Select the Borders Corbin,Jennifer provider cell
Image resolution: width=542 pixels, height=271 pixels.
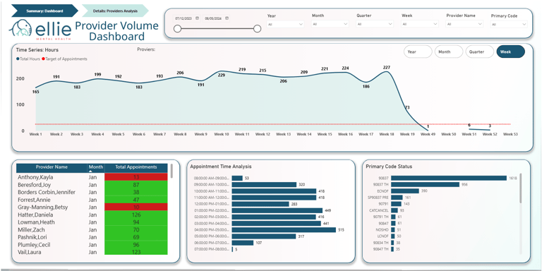(47, 192)
